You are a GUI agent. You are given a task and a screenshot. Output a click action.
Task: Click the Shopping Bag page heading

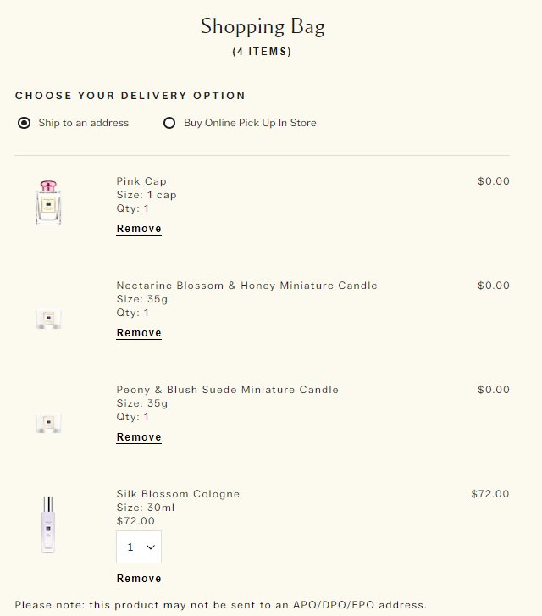pos(263,27)
